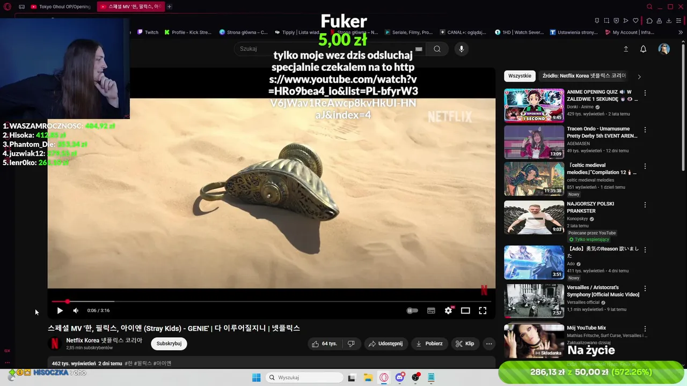Switch to the Tokyo Ghoul OP browser tab

(61, 6)
